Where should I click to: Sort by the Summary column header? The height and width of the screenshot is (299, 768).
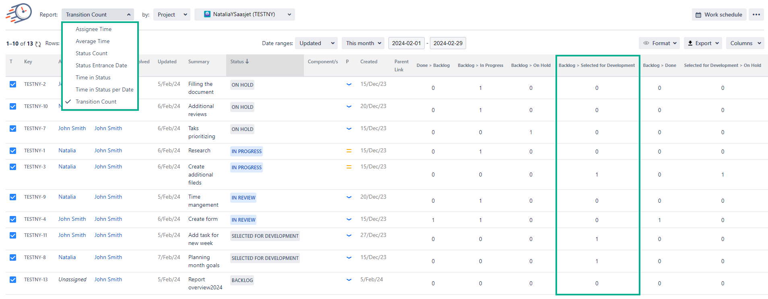tap(199, 62)
